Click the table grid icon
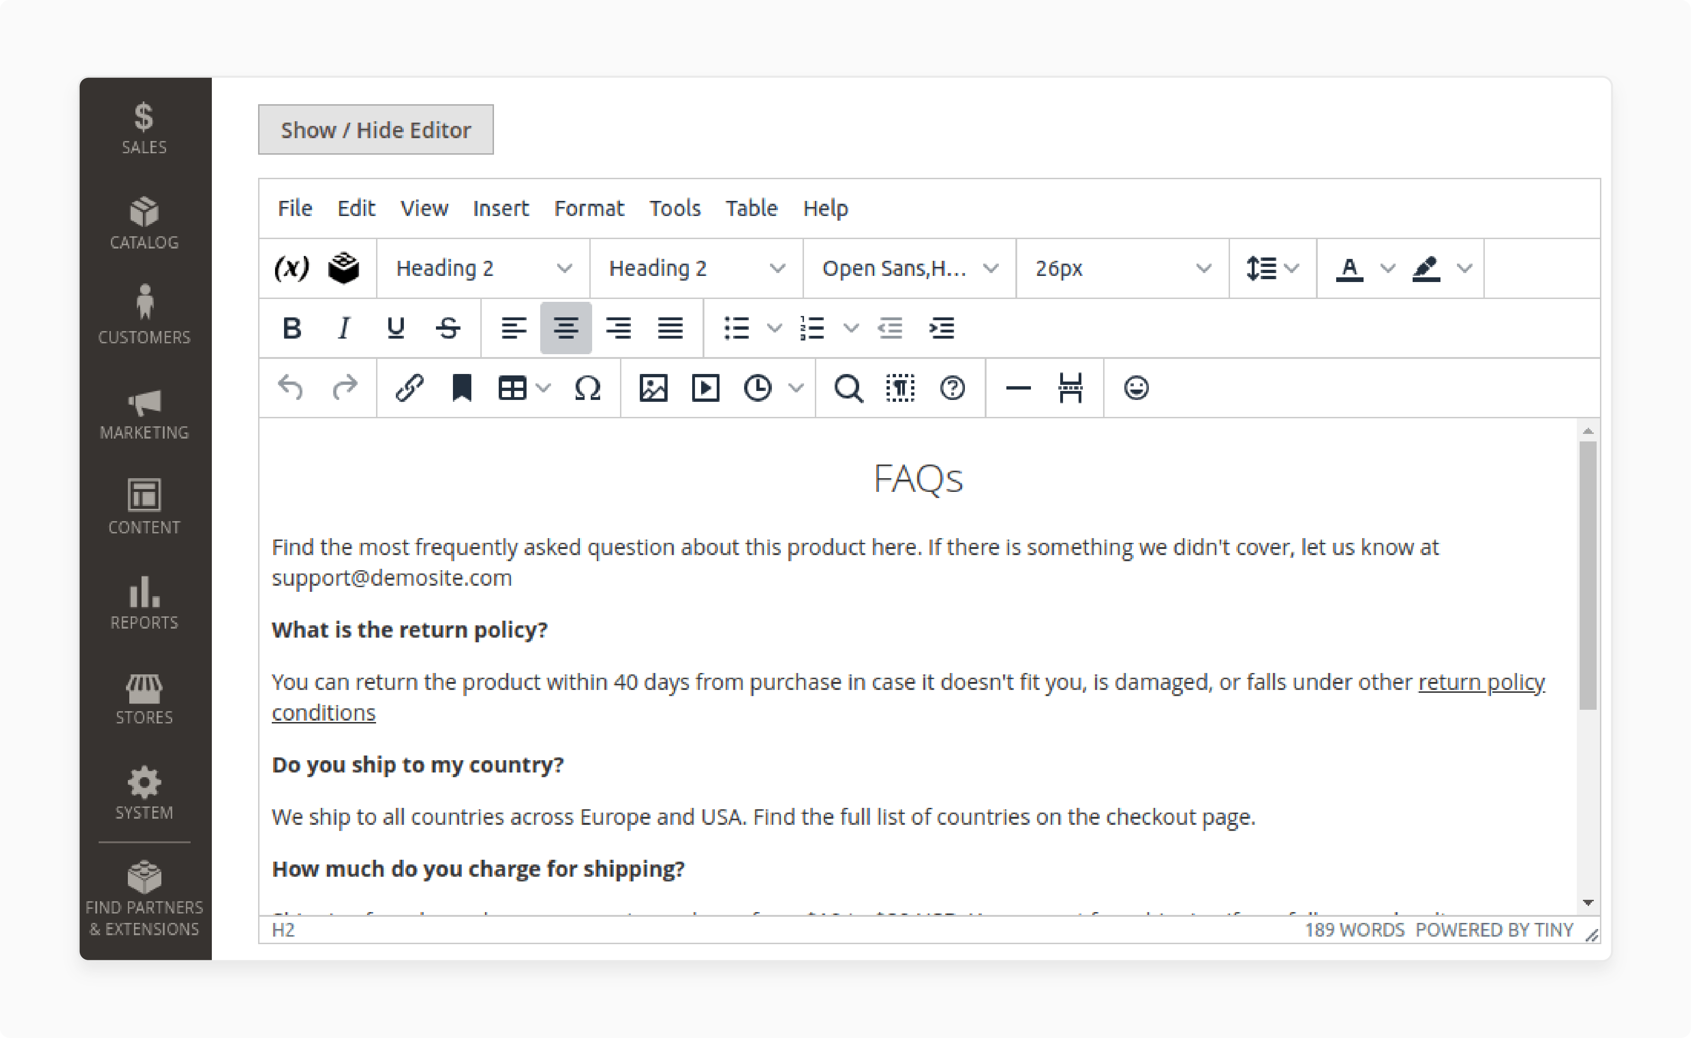Image resolution: width=1691 pixels, height=1038 pixels. [x=512, y=388]
